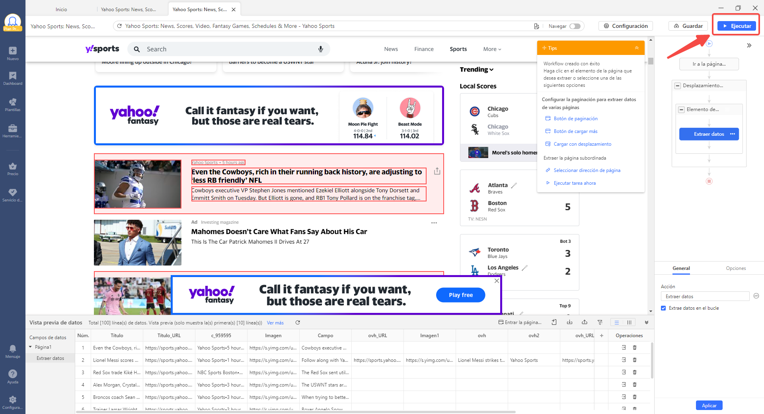Image resolution: width=764 pixels, height=414 pixels.
Task: Refresh the data preview
Action: click(x=298, y=322)
